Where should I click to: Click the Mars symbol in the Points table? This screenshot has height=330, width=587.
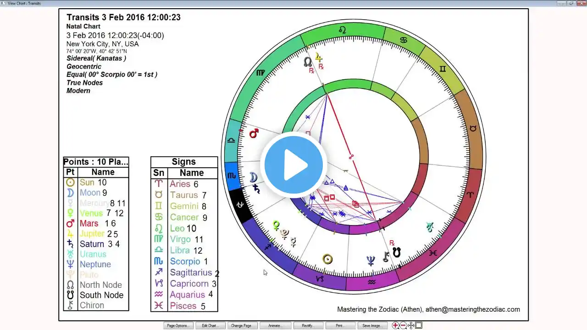(70, 224)
